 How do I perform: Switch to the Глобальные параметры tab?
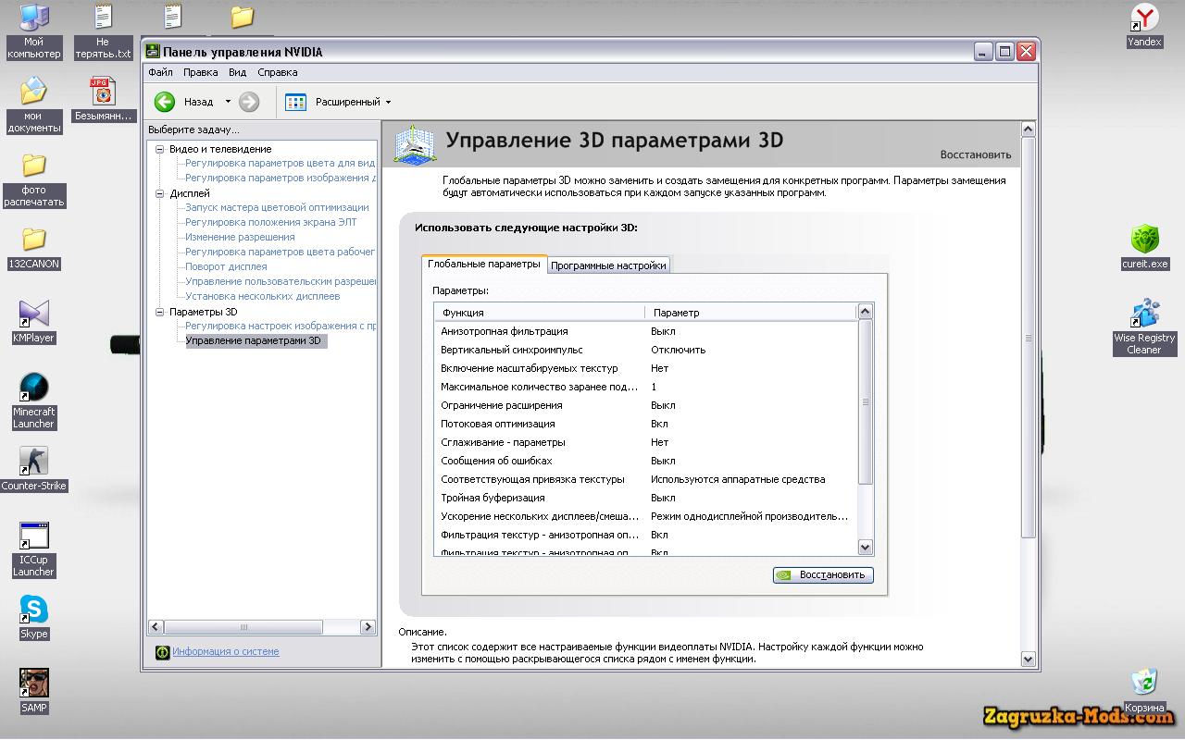(x=484, y=264)
